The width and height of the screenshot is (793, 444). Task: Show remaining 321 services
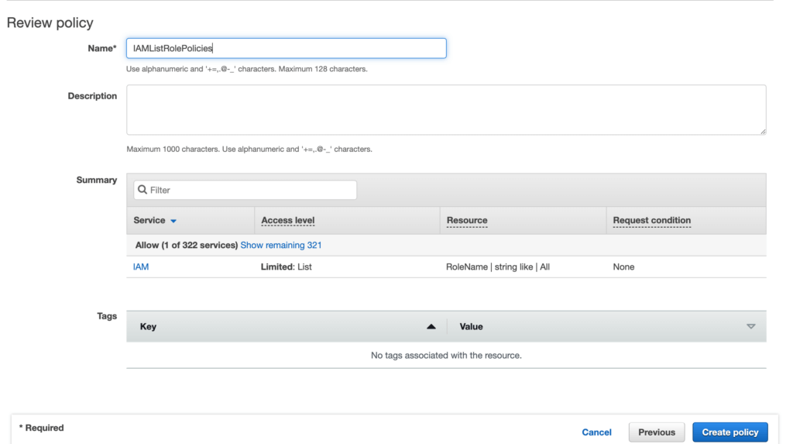[x=280, y=245]
